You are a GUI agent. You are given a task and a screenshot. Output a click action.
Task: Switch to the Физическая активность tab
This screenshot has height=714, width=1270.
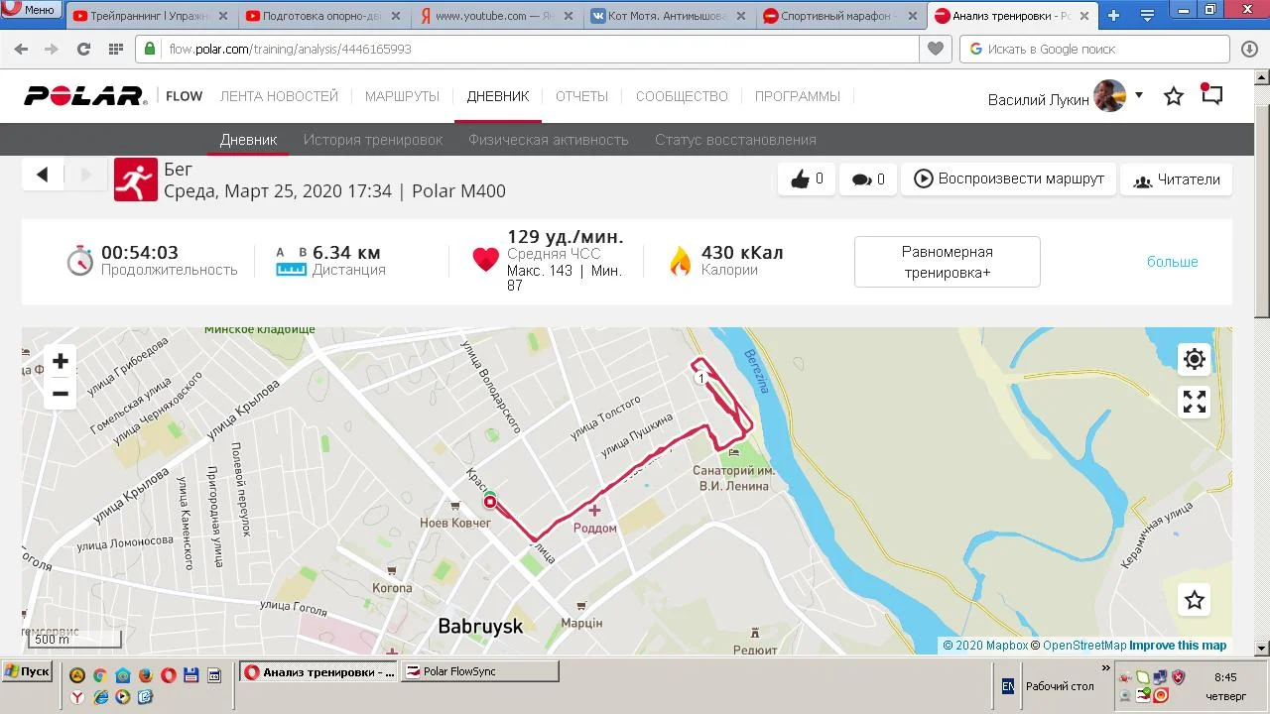549,140
